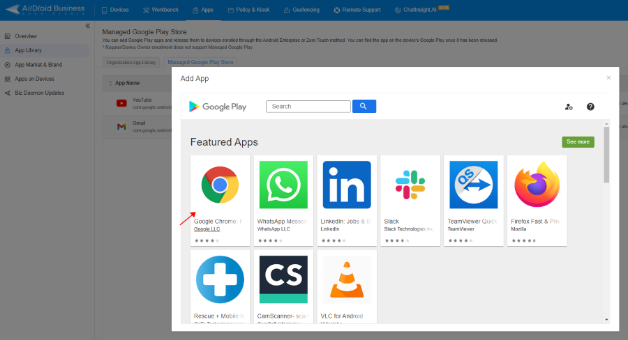
Task: Click the Google Chrome app title
Action: [218, 221]
